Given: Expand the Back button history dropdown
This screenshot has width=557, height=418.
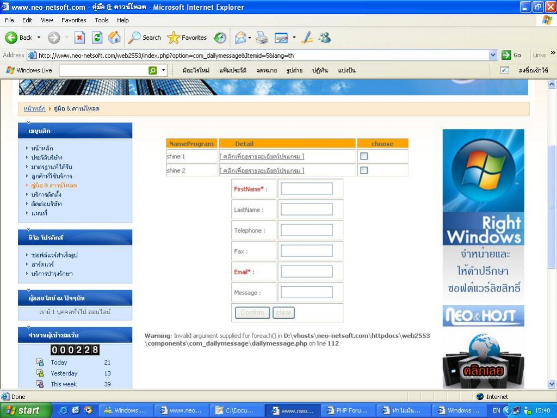Looking at the screenshot, I should pyautogui.click(x=39, y=38).
